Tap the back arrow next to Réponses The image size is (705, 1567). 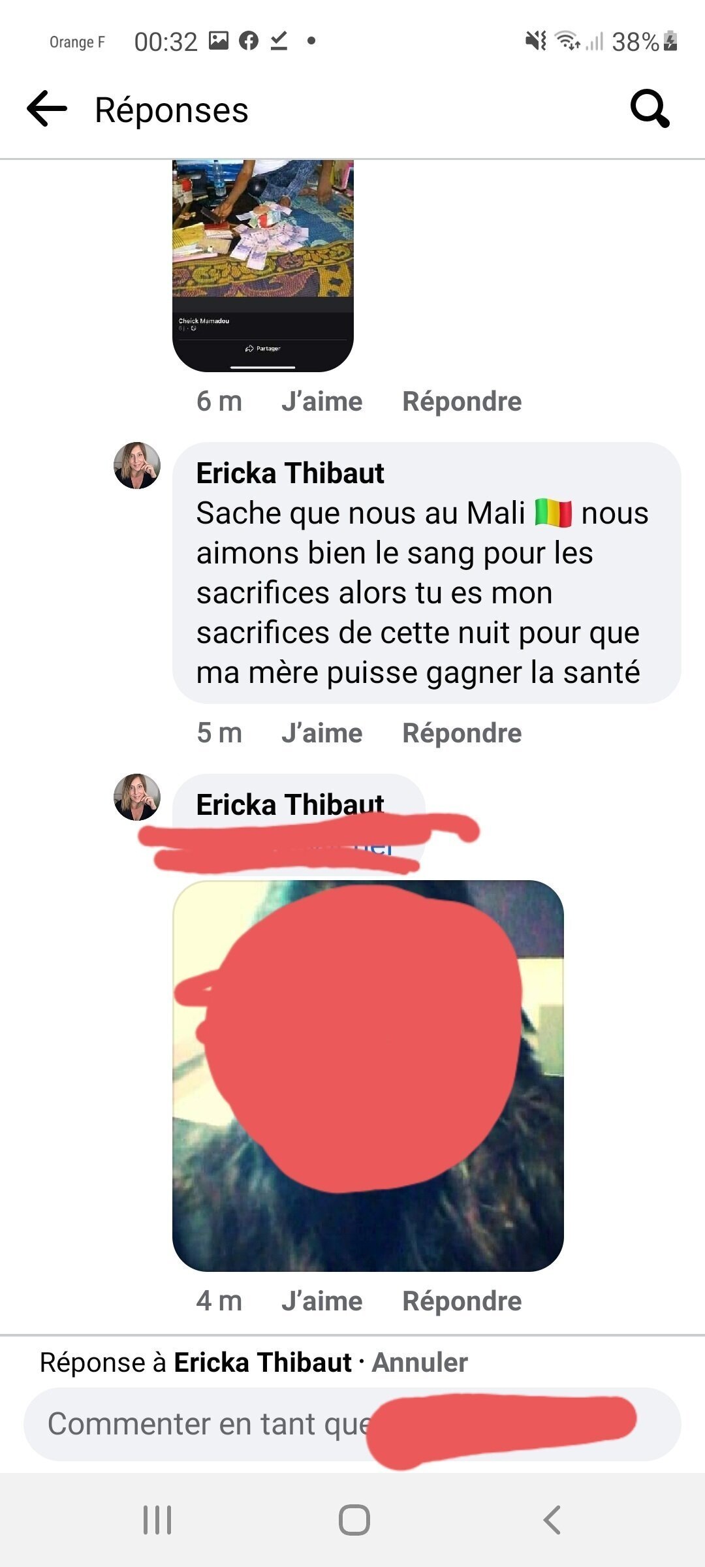47,108
